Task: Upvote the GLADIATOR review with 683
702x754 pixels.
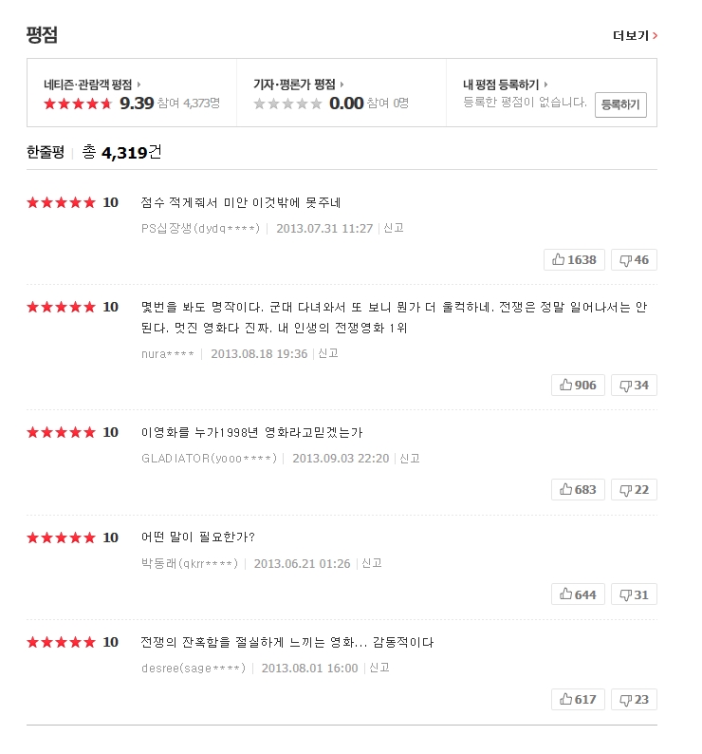Action: pyautogui.click(x=578, y=489)
